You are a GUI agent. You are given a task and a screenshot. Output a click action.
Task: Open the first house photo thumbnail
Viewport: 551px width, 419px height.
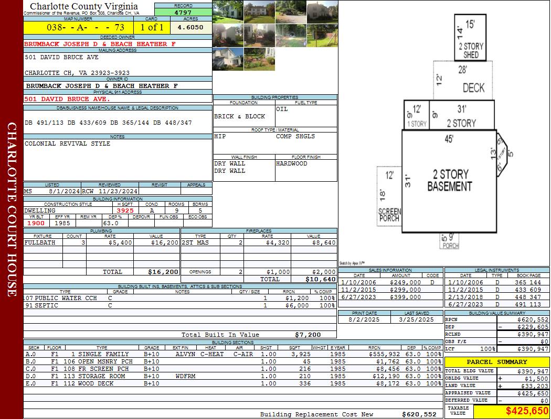tap(228, 12)
